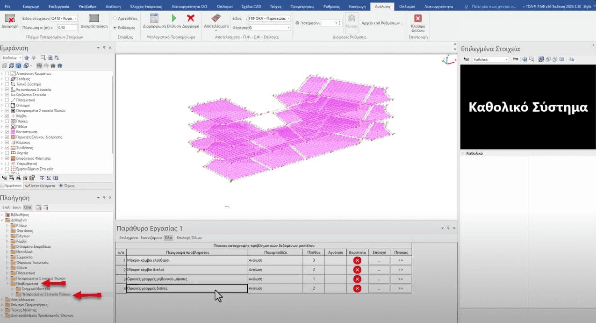596x323 pixels.
Task: Click the Διαμόρφωση calculator icon
Action: pyautogui.click(x=155, y=19)
